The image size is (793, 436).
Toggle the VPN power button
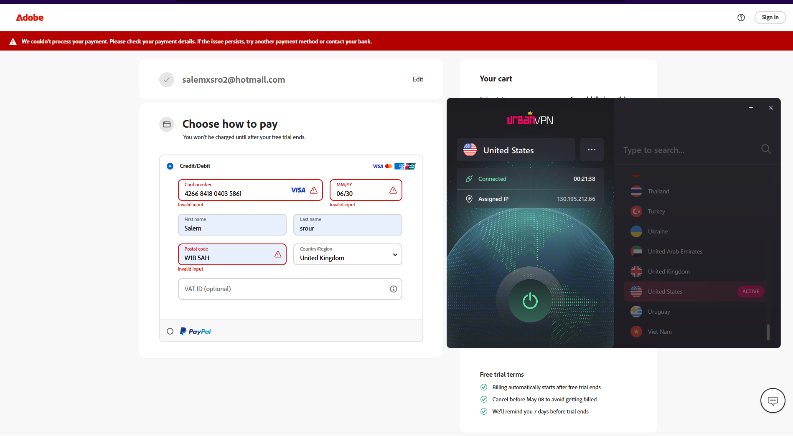pos(530,301)
